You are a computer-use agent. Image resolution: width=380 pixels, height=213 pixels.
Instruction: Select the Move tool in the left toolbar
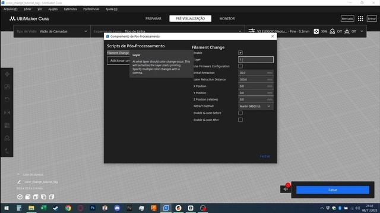pos(7,74)
